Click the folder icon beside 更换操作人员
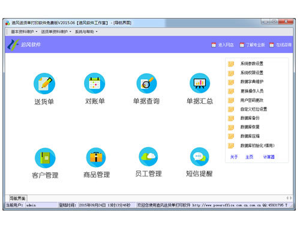Screen dimensions: 300x225 point(231,91)
